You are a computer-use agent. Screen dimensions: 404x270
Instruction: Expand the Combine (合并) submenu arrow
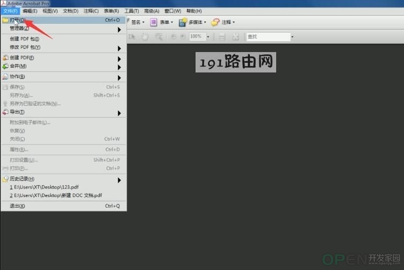pos(119,68)
